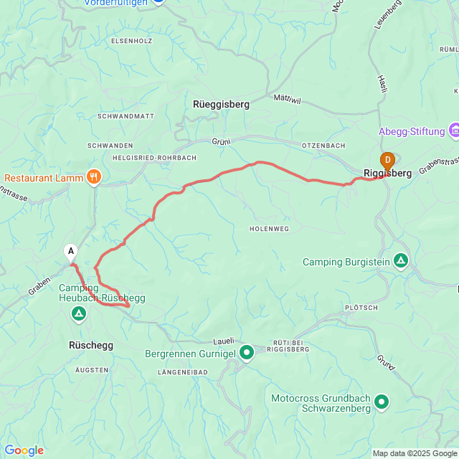The height and width of the screenshot is (459, 459).
Task: Select the Motocross Grundbach Schwarzenberg pin
Action: 382,402
